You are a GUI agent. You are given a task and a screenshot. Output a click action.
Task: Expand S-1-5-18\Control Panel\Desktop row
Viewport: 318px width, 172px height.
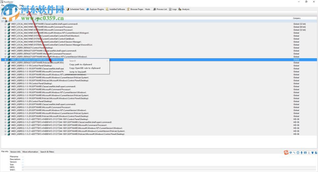[5, 66]
